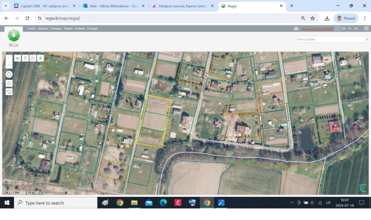This screenshot has height=220, width=371.
Task: Clear the address search with X
Action: 367,39
